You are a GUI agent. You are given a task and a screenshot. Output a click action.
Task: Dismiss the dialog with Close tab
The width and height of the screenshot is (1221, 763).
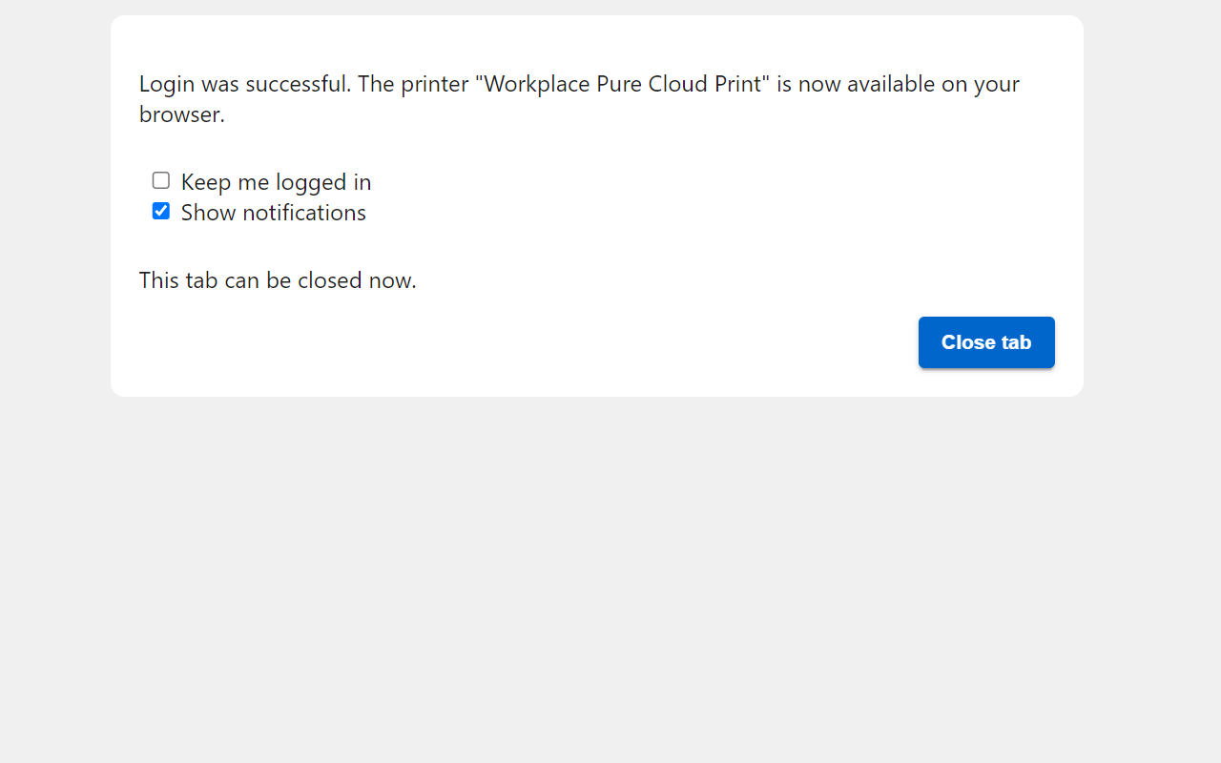986,341
